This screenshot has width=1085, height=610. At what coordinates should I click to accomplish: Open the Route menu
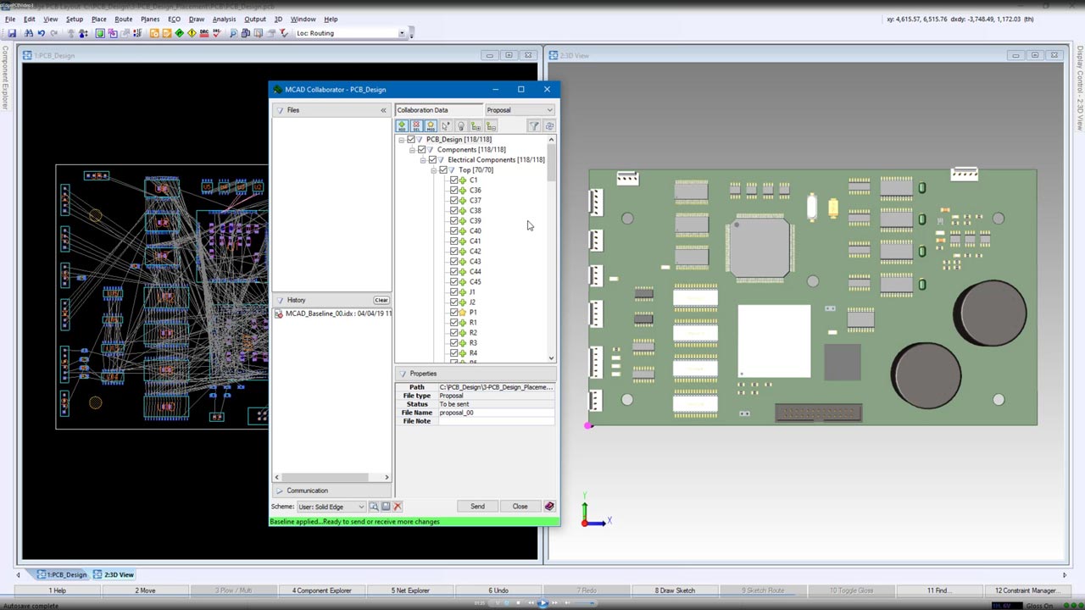pyautogui.click(x=123, y=19)
